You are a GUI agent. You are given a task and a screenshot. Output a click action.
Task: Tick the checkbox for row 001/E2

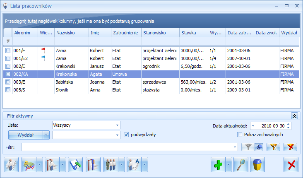8,58
